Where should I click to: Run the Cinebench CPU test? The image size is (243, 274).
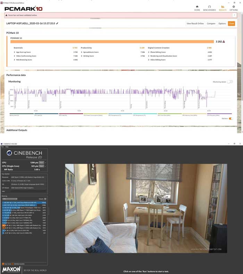click(x=41, y=163)
